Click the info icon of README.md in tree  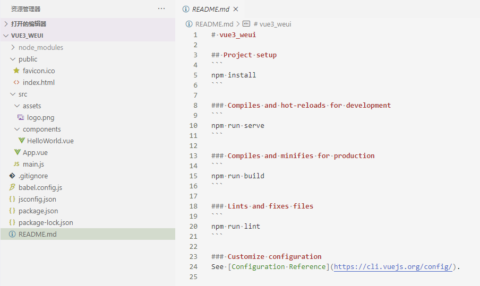click(x=12, y=234)
